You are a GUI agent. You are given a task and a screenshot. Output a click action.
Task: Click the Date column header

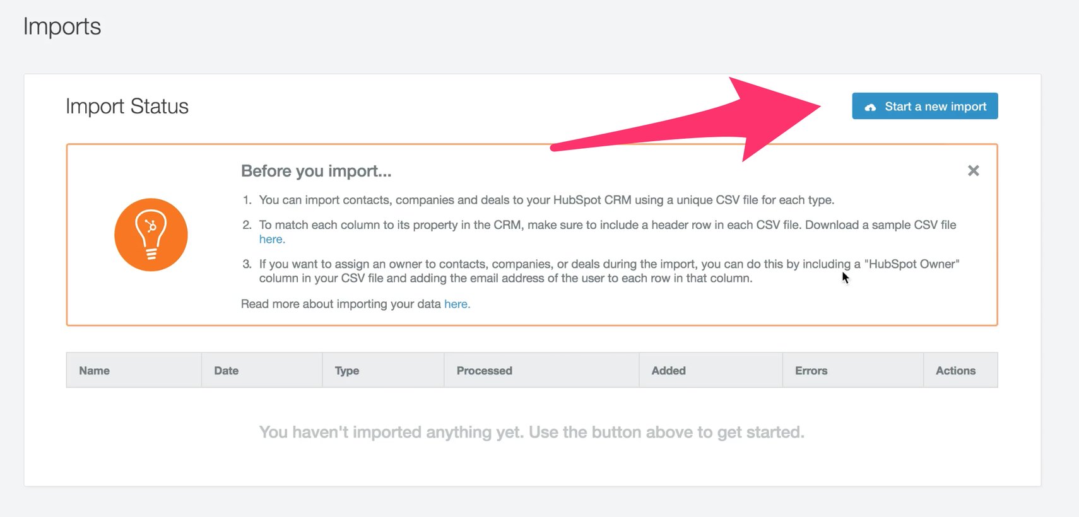tap(225, 370)
